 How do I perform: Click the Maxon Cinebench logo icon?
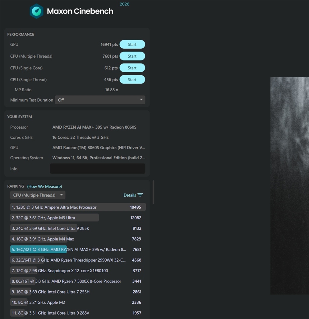point(37,11)
